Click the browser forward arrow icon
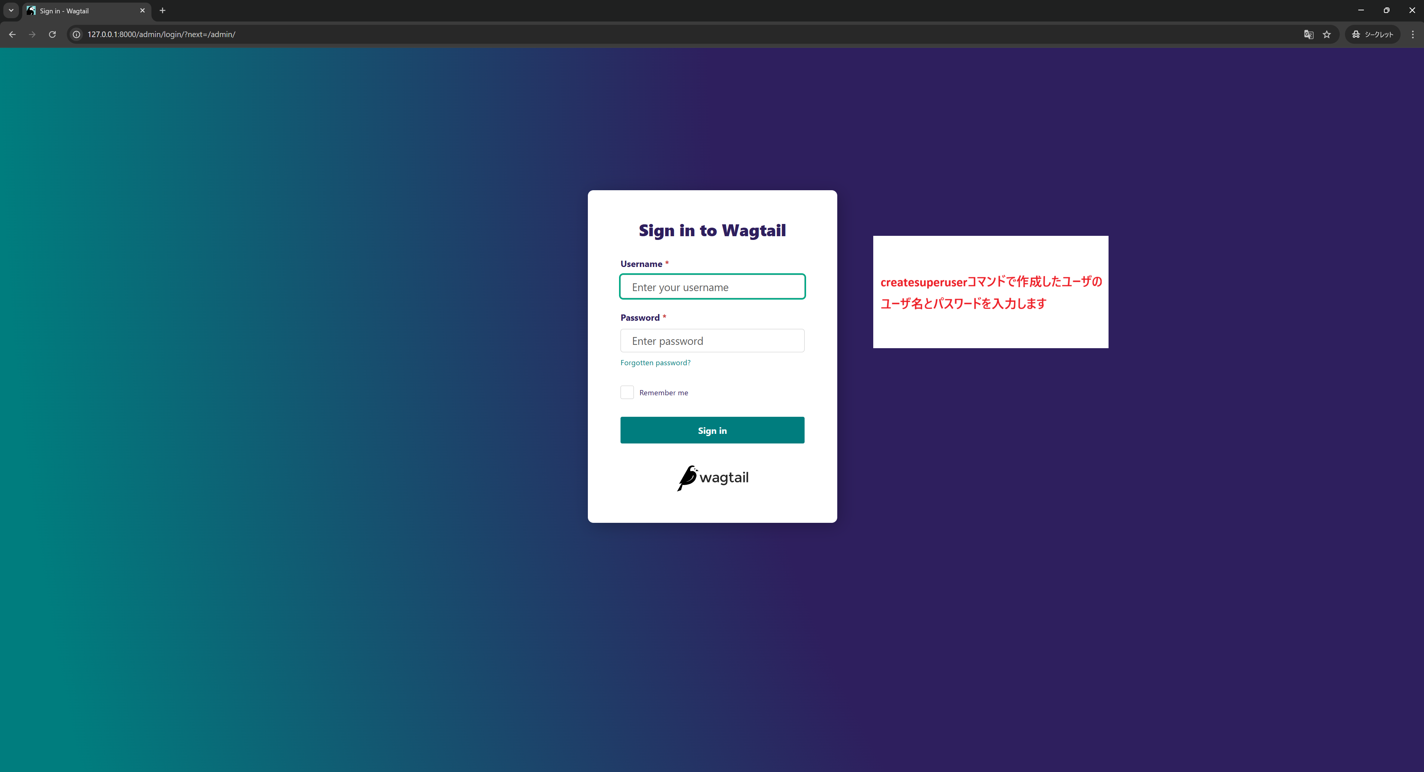Viewport: 1424px width, 772px height. [x=32, y=34]
